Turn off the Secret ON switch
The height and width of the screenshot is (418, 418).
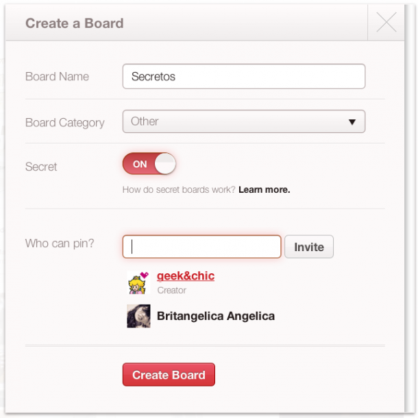coord(149,164)
